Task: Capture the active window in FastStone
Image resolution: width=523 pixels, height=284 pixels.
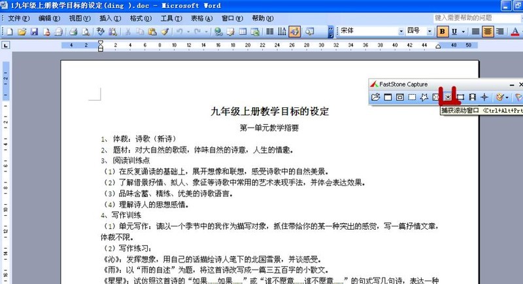Action: pyautogui.click(x=388, y=97)
